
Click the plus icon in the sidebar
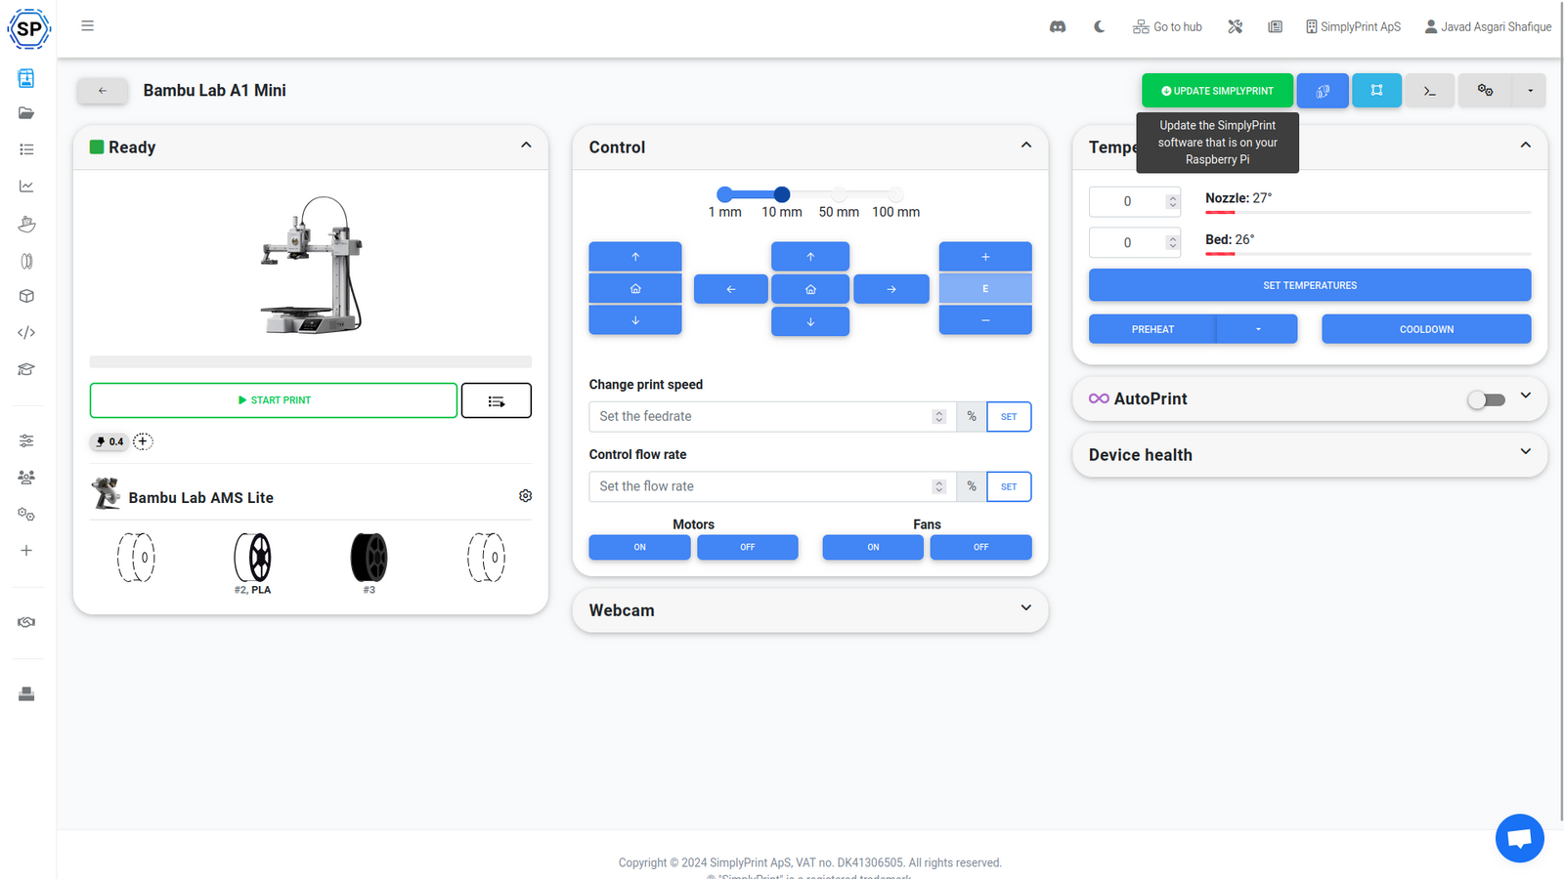click(26, 551)
